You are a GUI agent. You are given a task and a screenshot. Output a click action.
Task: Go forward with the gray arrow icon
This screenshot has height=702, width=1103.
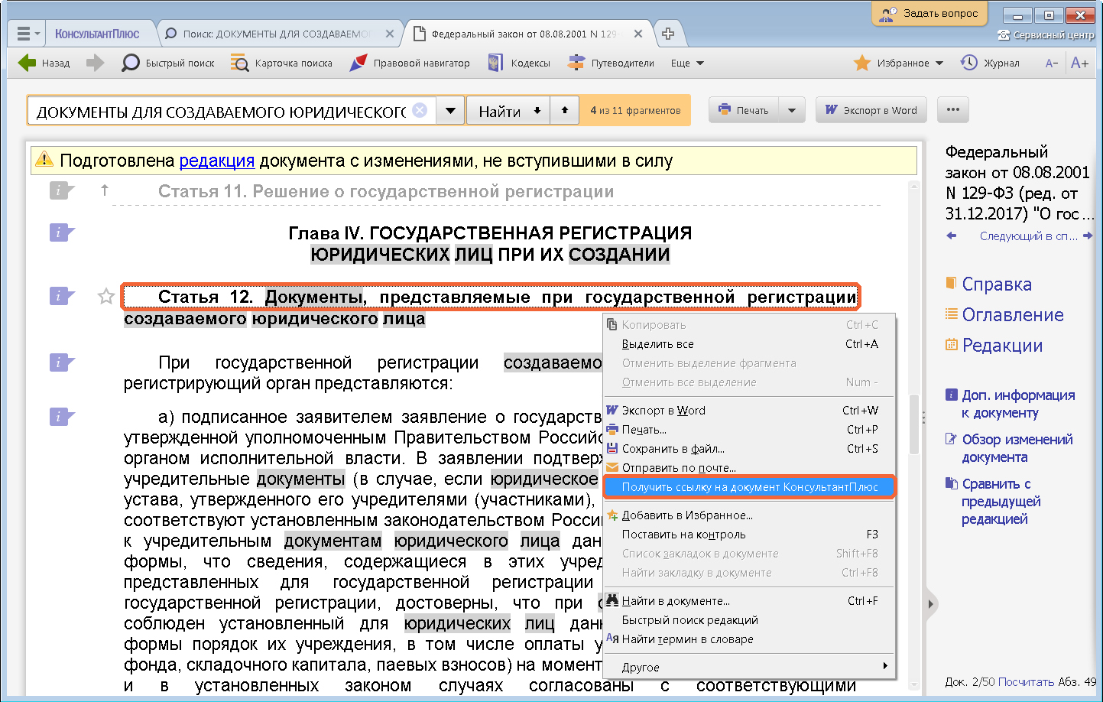point(95,63)
